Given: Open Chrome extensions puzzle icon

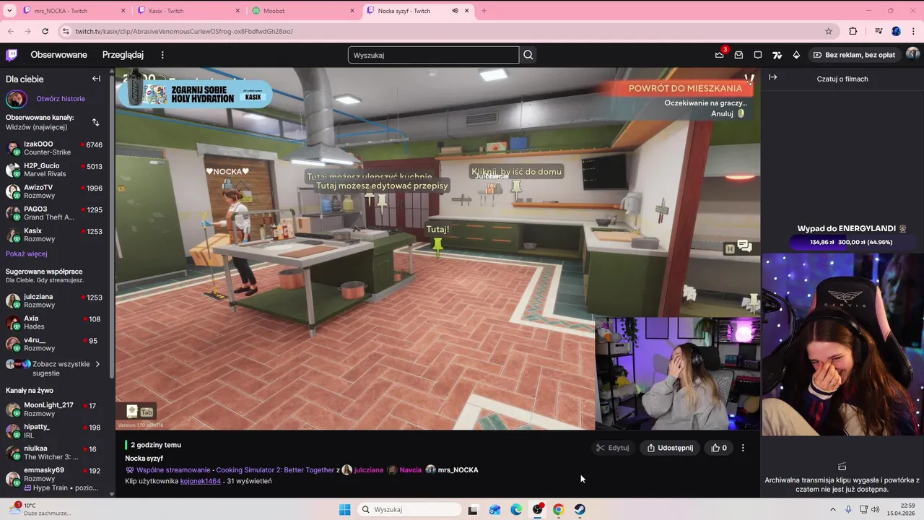Looking at the screenshot, I should pos(853,31).
